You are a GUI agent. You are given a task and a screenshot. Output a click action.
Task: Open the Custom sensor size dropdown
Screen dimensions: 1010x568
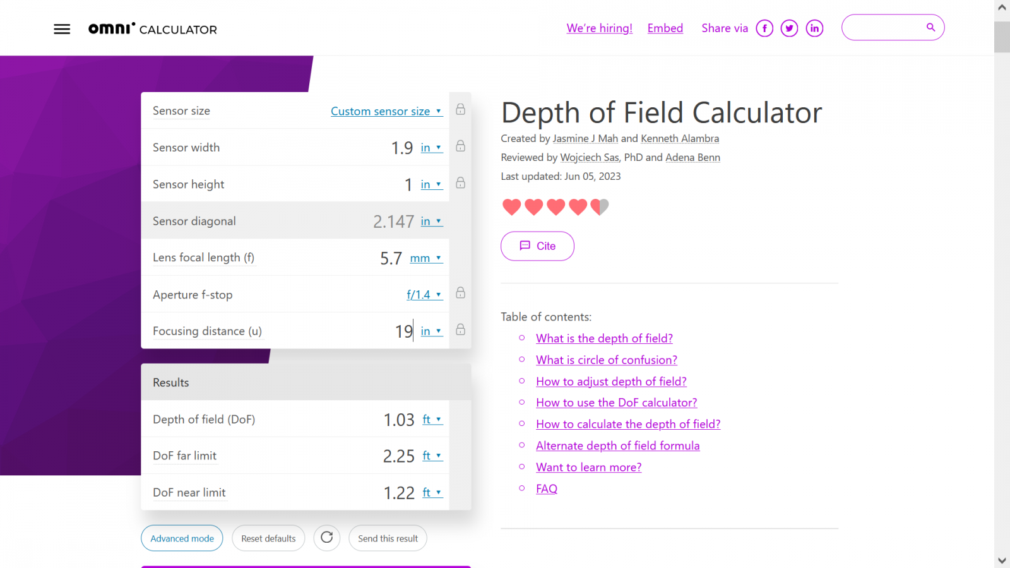pyautogui.click(x=386, y=111)
